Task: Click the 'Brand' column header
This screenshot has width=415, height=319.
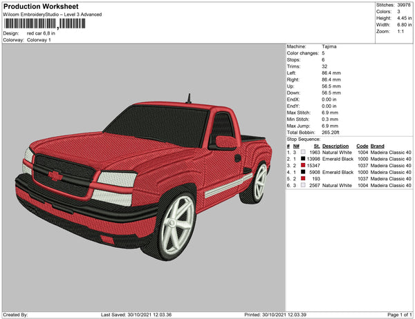Action: click(x=378, y=146)
